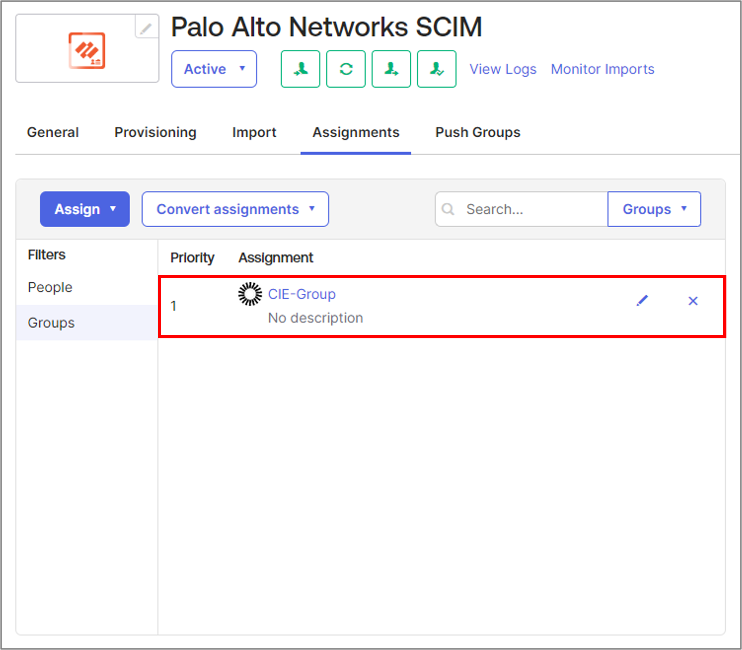This screenshot has width=742, height=650.
Task: Click the search magnifier icon
Action: click(448, 209)
